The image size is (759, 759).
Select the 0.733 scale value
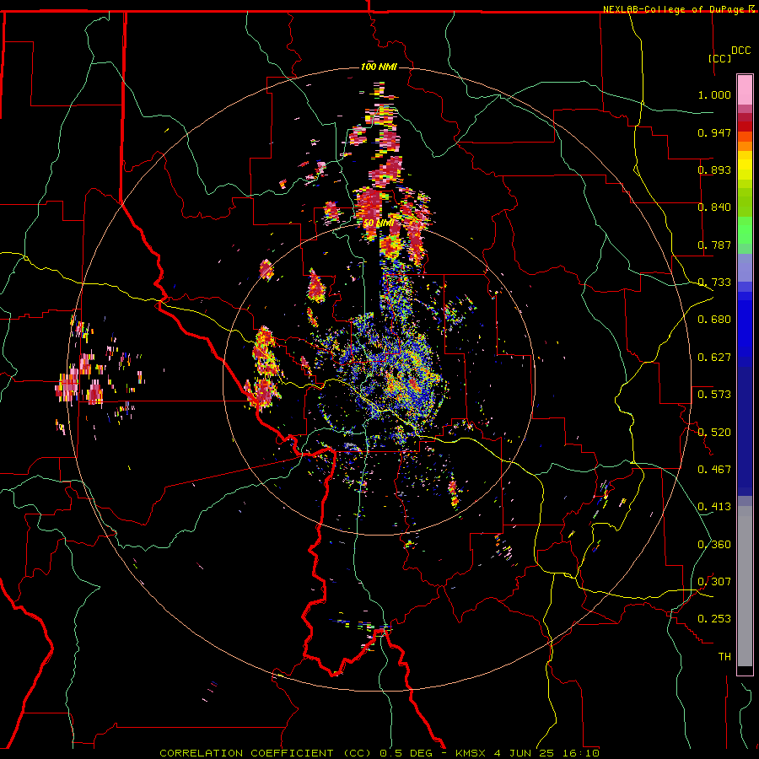[x=714, y=283]
